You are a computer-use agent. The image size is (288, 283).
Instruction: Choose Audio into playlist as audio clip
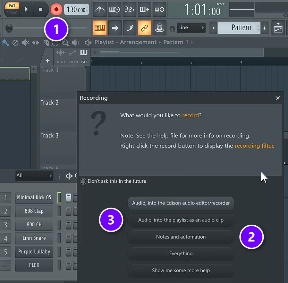coord(181,220)
